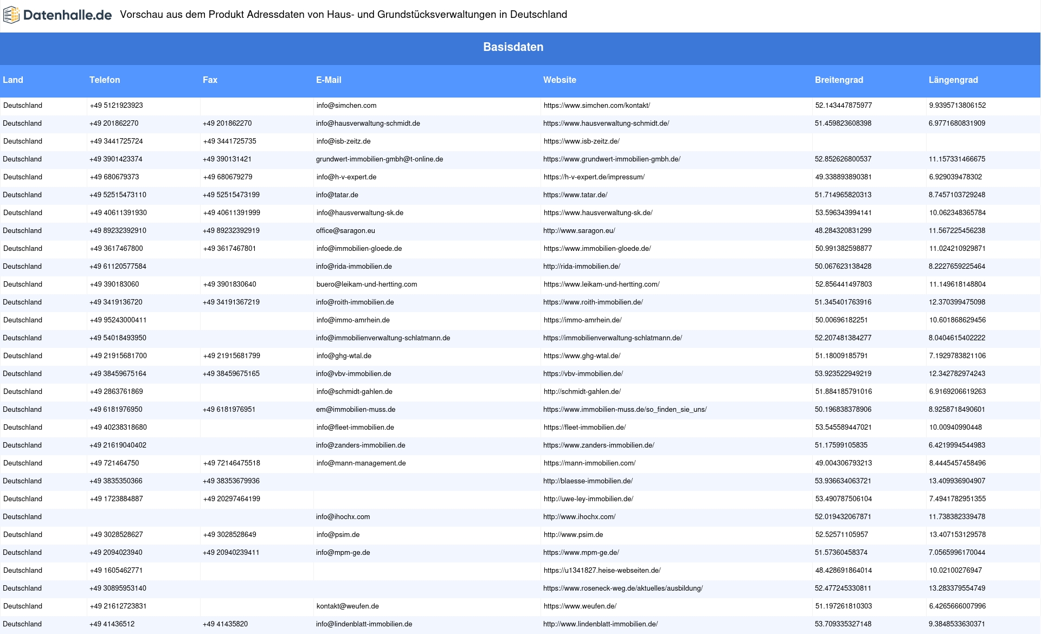The width and height of the screenshot is (1041, 634).
Task: Open the http://www.ihochx.com/ link
Action: 580,517
